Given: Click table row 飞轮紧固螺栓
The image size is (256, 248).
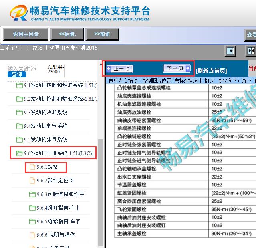Looking at the screenshot, I should tap(185, 209).
